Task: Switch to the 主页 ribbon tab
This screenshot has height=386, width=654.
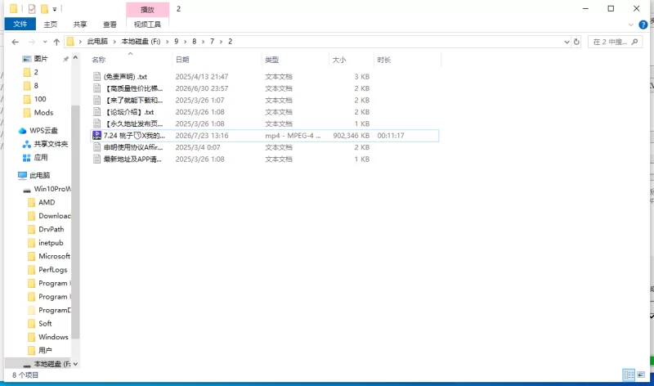Action: pyautogui.click(x=51, y=25)
